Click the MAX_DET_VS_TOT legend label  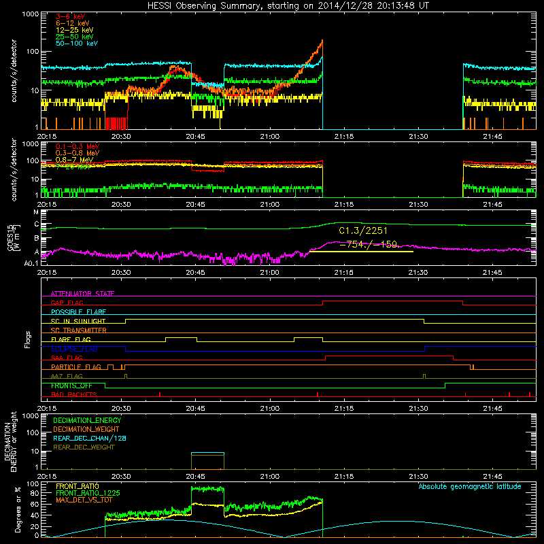(84, 500)
